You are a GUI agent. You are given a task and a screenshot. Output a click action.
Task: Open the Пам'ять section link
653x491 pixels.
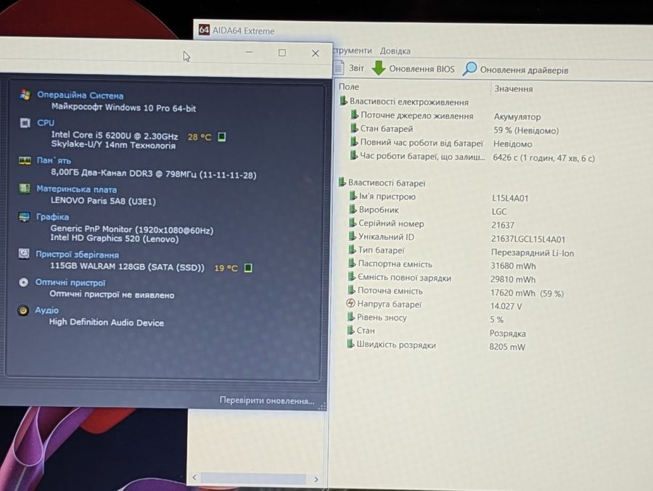click(54, 160)
